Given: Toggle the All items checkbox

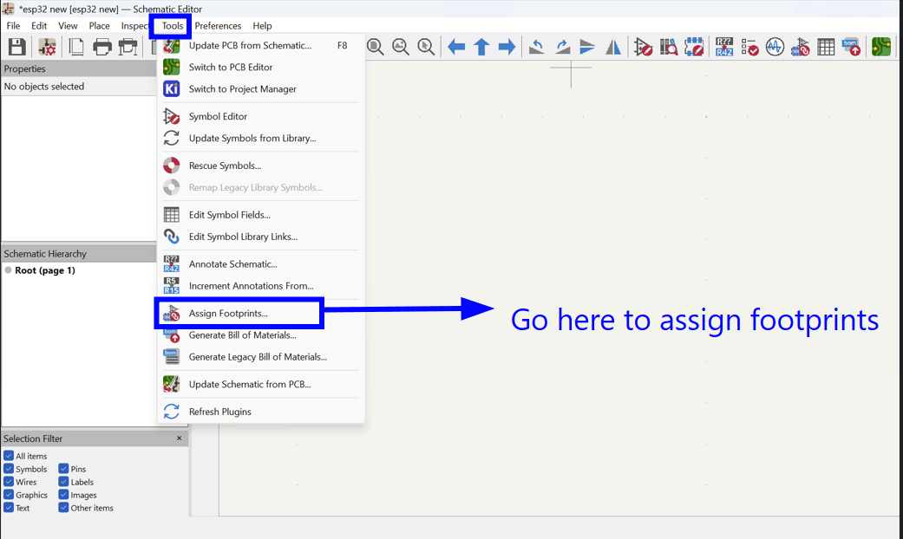Looking at the screenshot, I should (x=9, y=456).
